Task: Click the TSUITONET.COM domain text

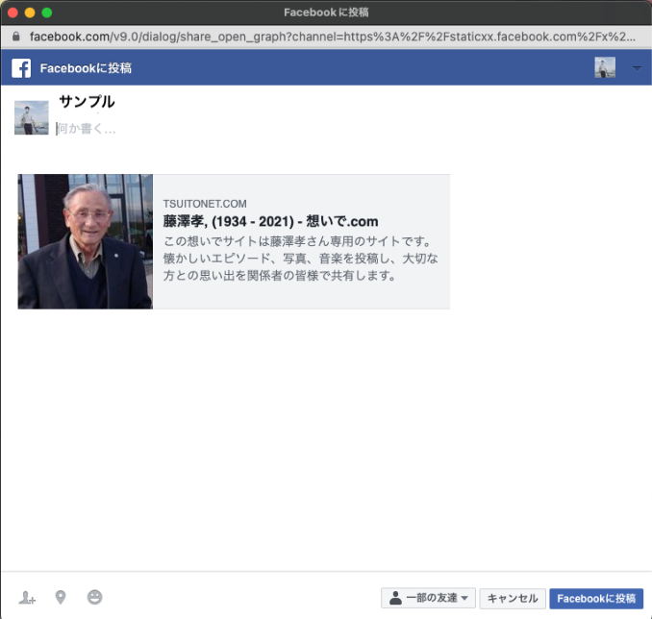Action: coord(205,204)
